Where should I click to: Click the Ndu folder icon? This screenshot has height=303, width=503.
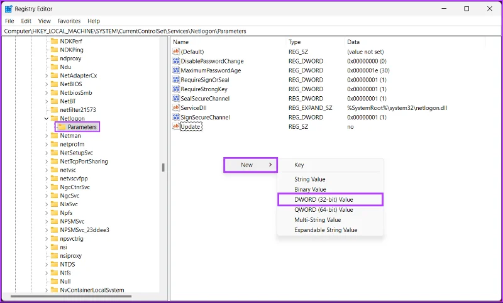54,67
